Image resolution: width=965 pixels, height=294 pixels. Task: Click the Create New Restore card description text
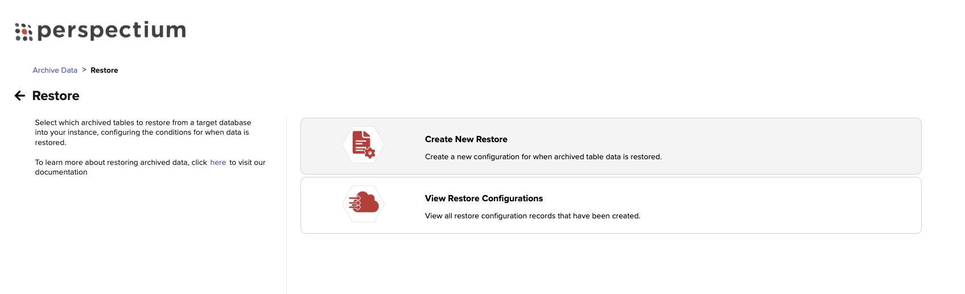[543, 157]
